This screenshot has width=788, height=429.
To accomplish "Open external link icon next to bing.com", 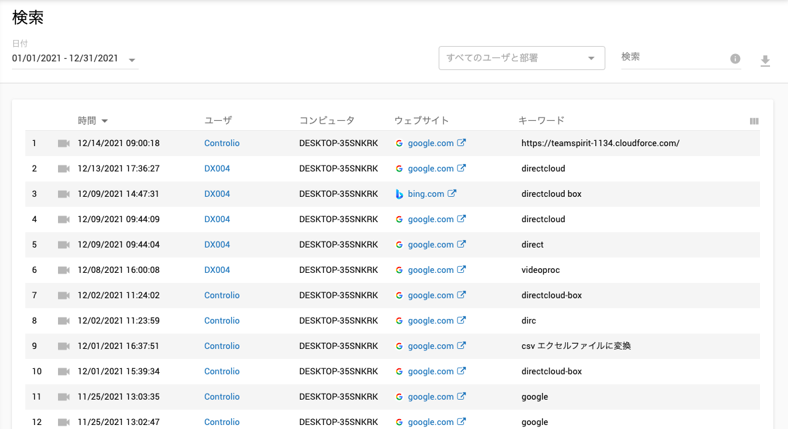I will [x=452, y=193].
